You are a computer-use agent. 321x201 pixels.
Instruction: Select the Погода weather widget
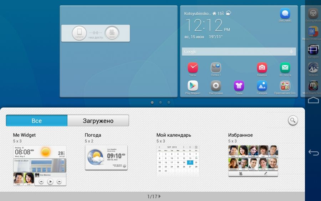pos(106,157)
